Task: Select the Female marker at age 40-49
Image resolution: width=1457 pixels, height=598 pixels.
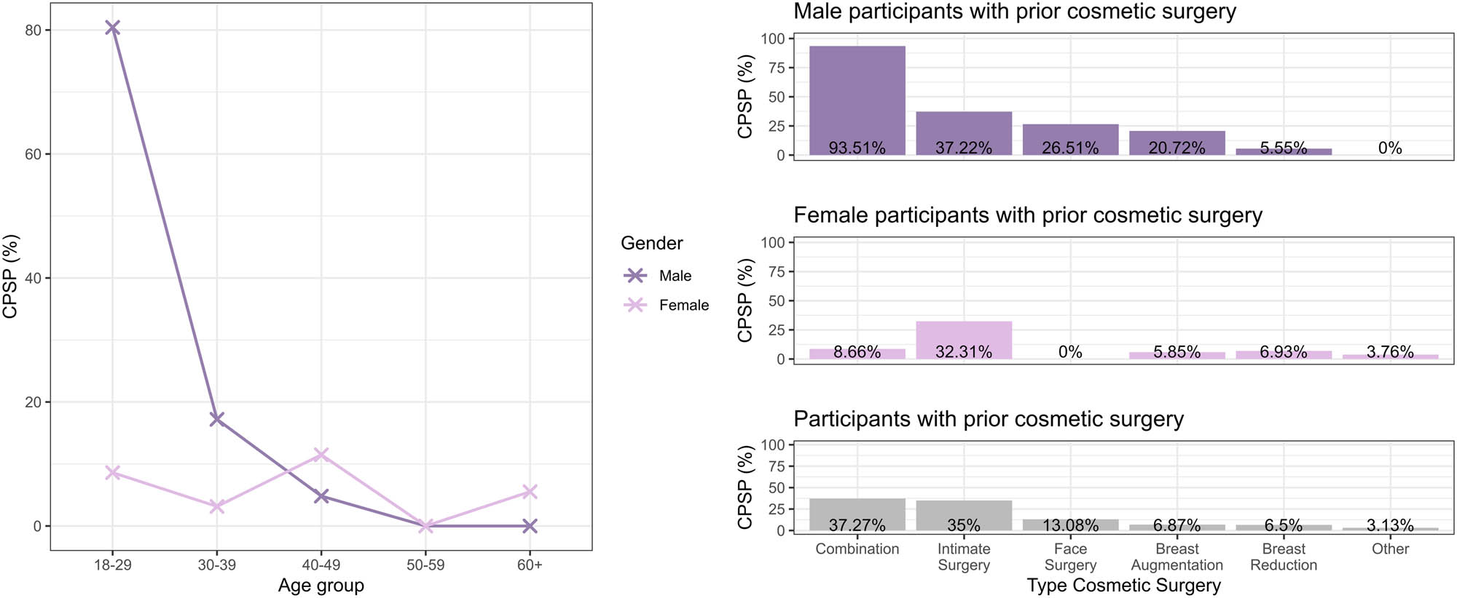Action: (x=321, y=455)
